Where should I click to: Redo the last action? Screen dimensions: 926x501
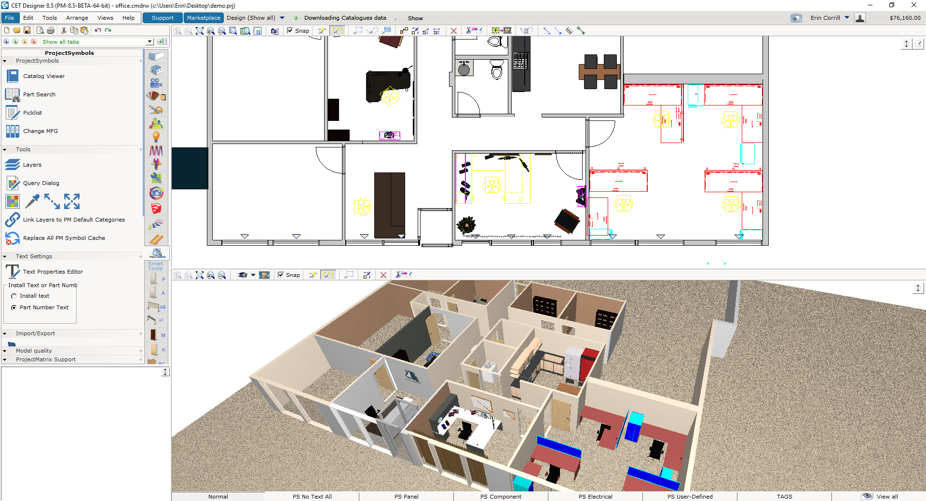(108, 30)
